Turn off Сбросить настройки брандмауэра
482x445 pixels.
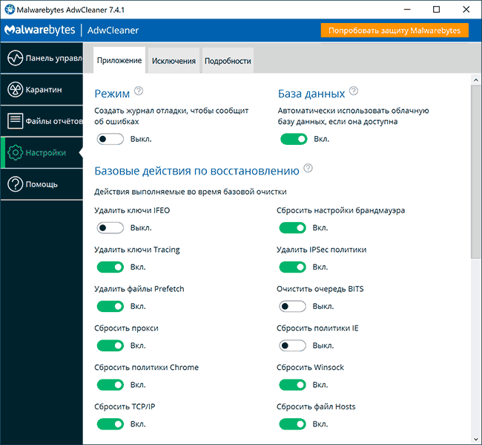pos(293,228)
